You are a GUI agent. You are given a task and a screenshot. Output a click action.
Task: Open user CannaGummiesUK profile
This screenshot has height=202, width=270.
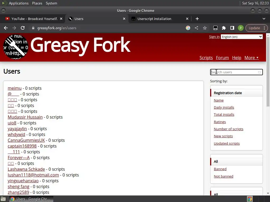pos(26,140)
